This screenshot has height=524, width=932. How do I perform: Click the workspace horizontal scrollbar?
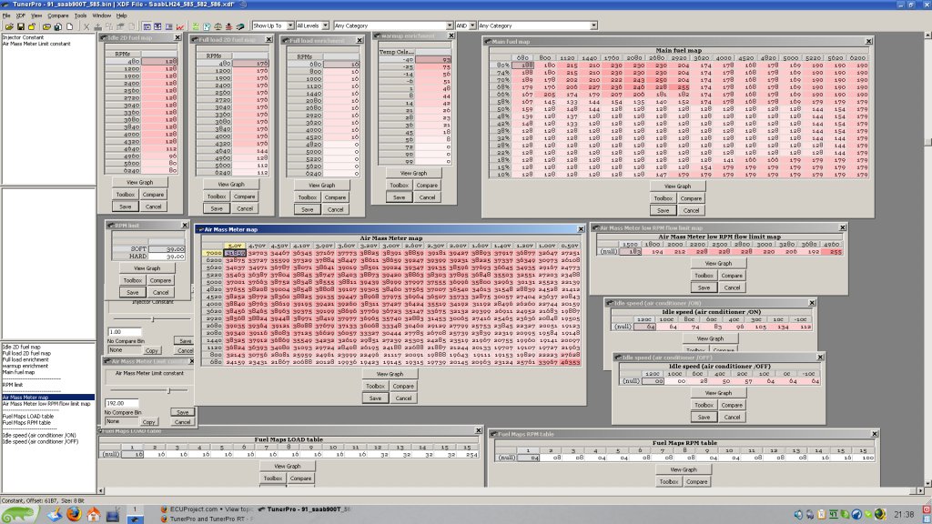[512, 490]
